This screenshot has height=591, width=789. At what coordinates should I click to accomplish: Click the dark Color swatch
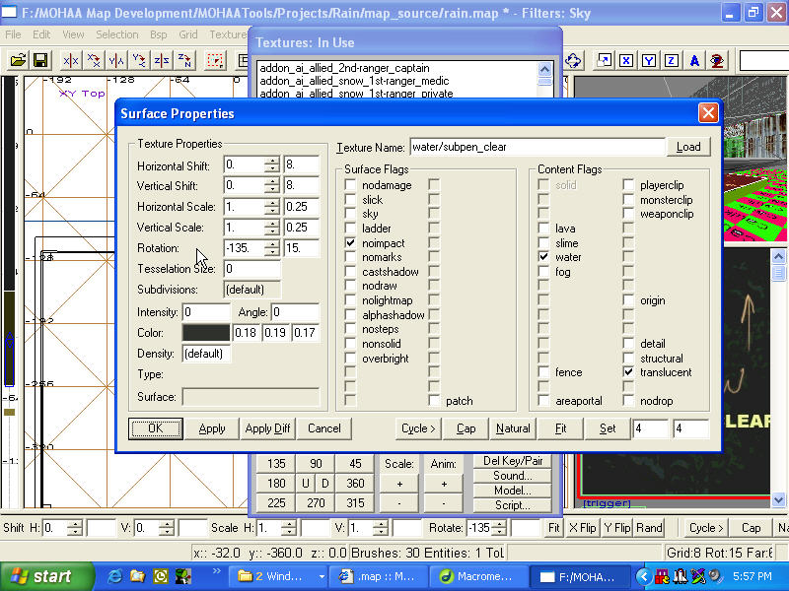click(x=206, y=333)
